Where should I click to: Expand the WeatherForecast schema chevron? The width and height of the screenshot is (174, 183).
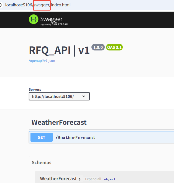coord(80,179)
